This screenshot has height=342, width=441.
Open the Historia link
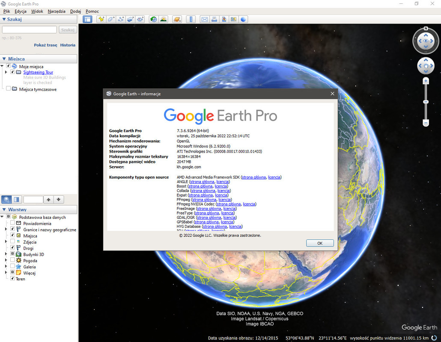point(68,45)
